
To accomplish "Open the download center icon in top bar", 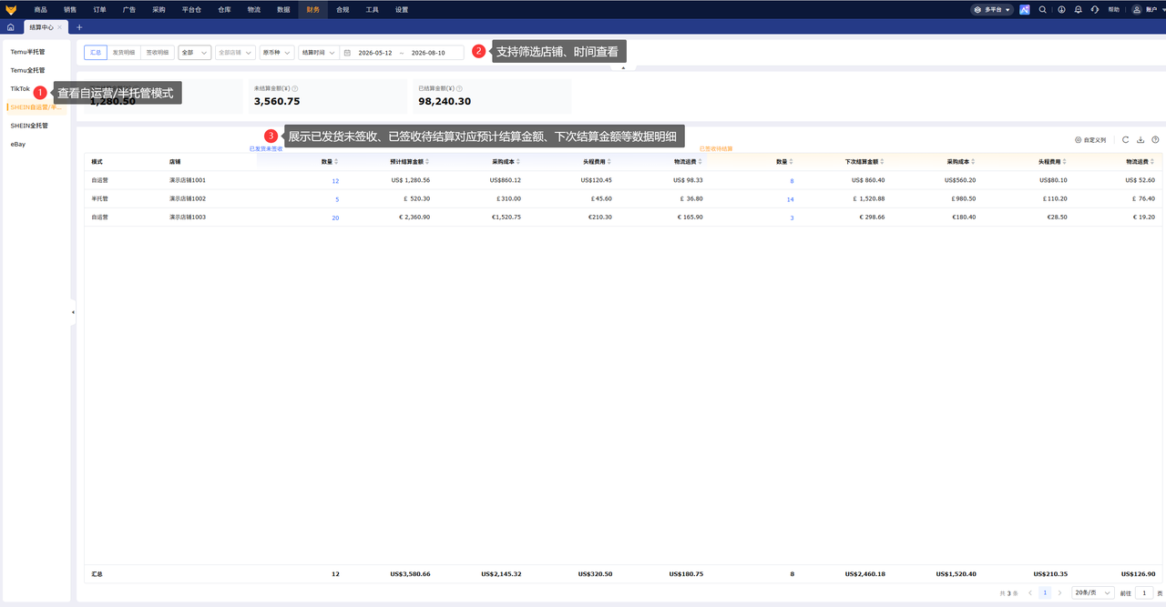I will click(1061, 9).
